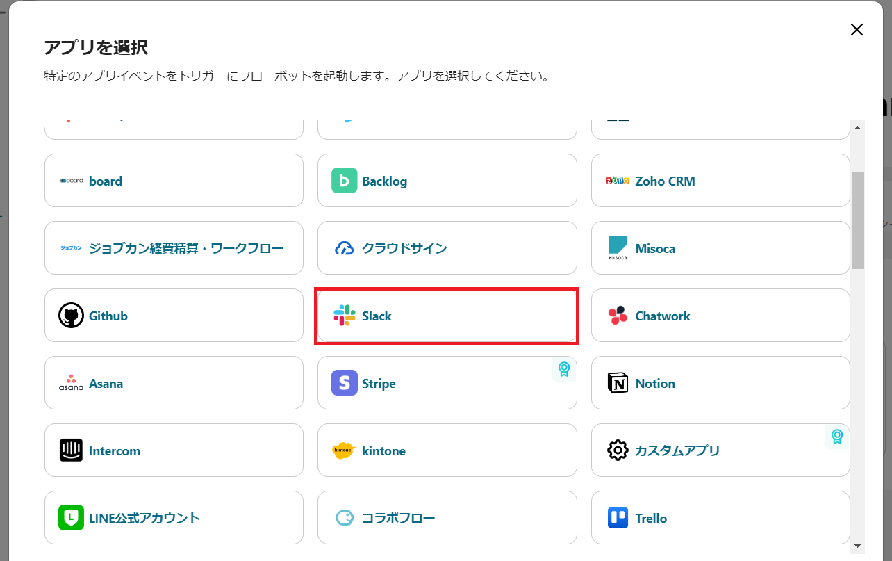Screen dimensions: 892x561
Task: Click the scrollbar up arrow
Action: [857, 128]
